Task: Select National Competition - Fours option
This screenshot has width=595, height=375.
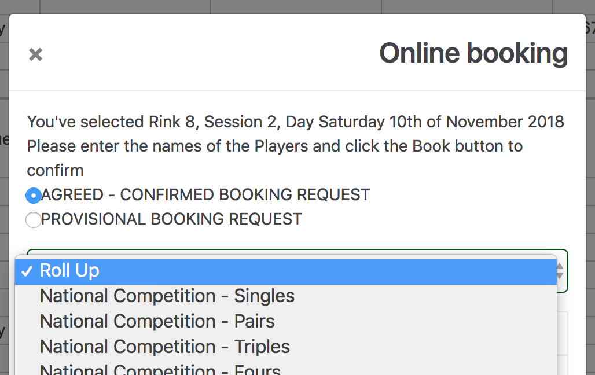Action: (160, 369)
